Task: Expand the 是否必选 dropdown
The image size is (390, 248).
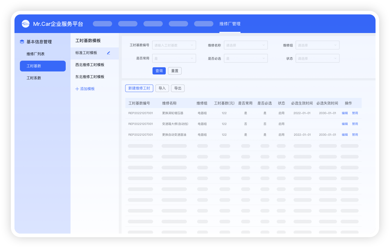Action: point(246,58)
